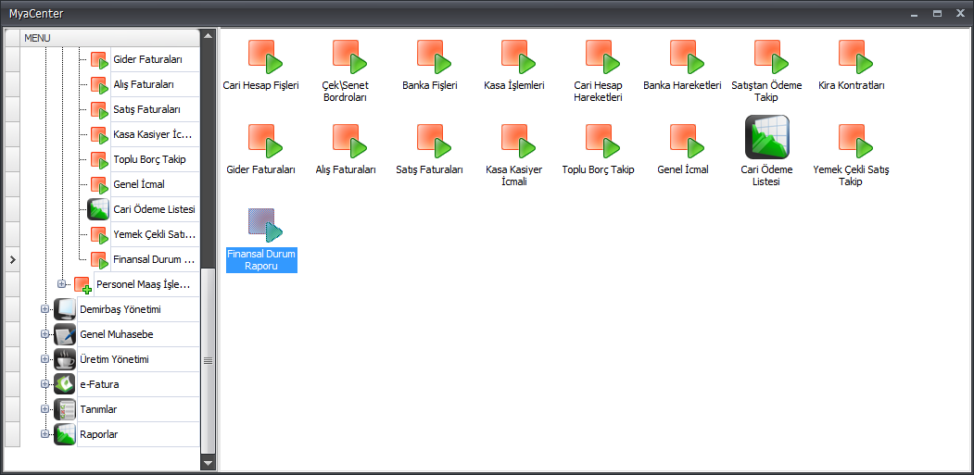This screenshot has height=475, width=974.
Task: Select Alış Faturaları icon in main panel
Action: [x=349, y=142]
